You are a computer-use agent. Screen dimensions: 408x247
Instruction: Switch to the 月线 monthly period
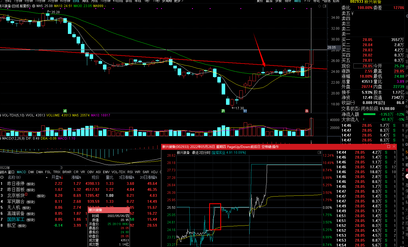point(94,1)
